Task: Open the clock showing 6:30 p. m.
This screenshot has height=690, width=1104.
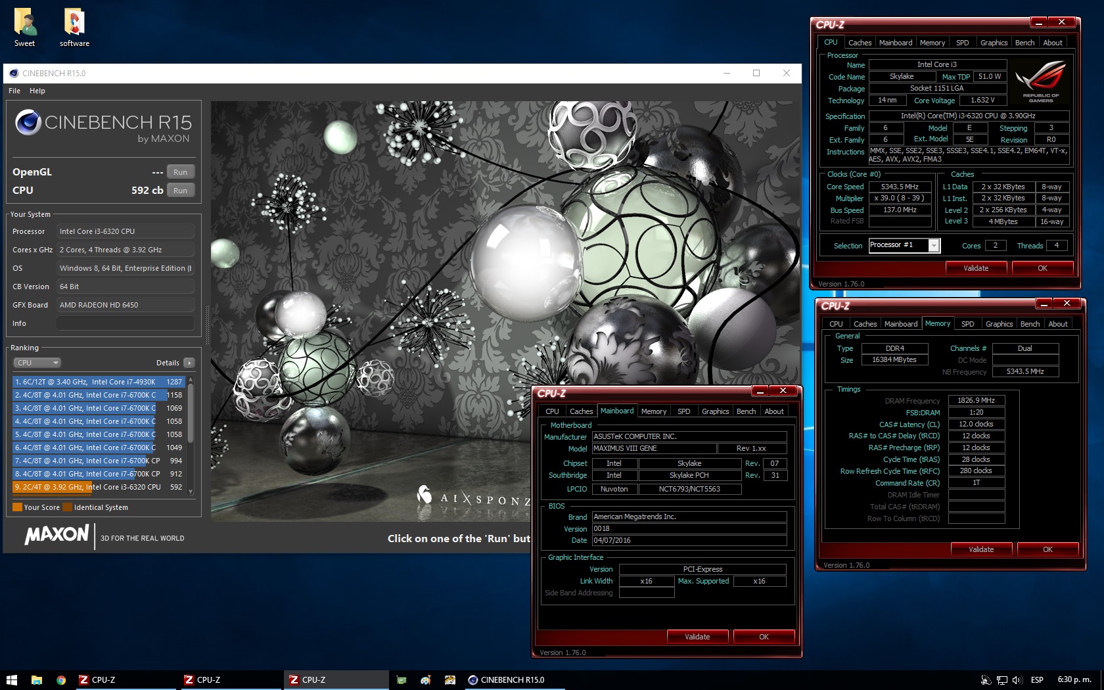Action: 1074,680
